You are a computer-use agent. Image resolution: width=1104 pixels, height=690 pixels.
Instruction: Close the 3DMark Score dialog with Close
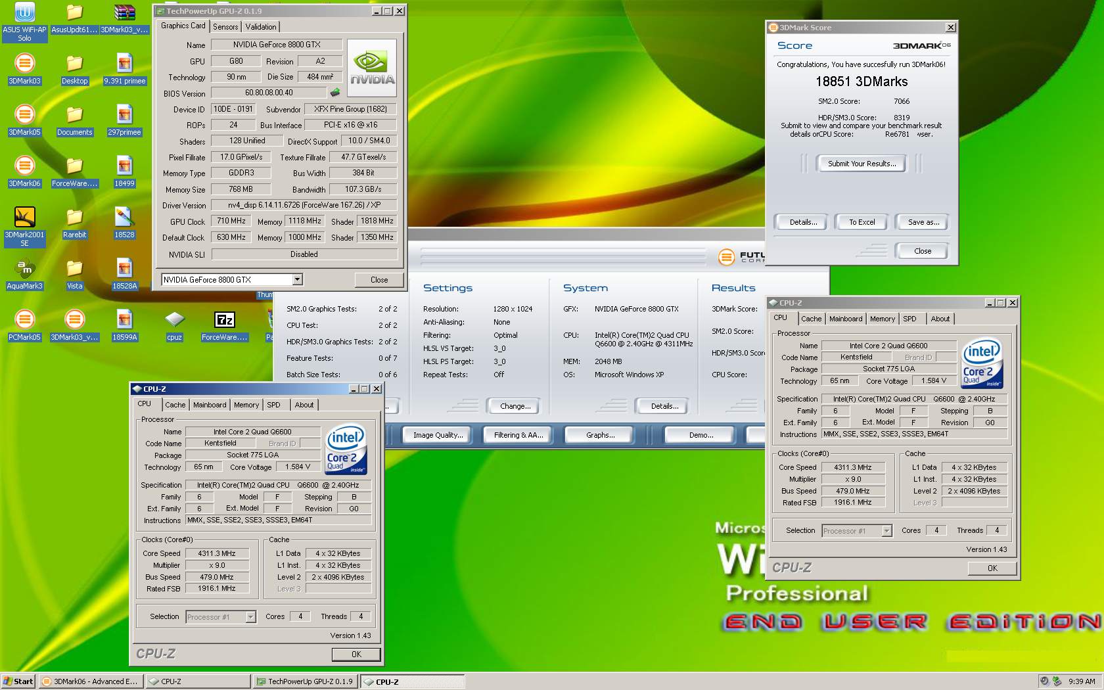(923, 251)
